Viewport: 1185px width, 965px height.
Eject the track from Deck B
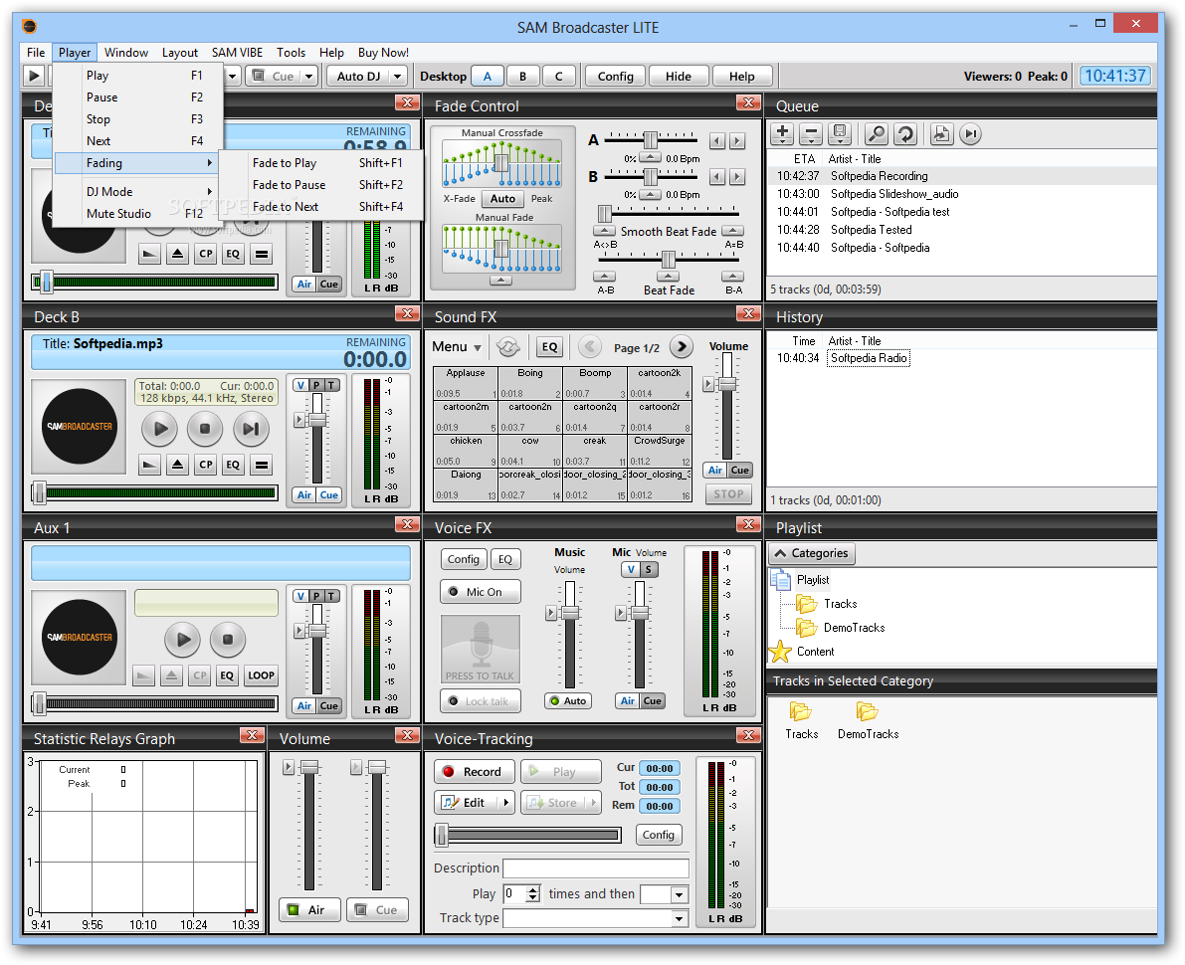pyautogui.click(x=177, y=465)
